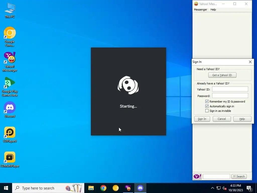Select the Discord desktop shortcut
257x193 pixels.
click(10, 110)
